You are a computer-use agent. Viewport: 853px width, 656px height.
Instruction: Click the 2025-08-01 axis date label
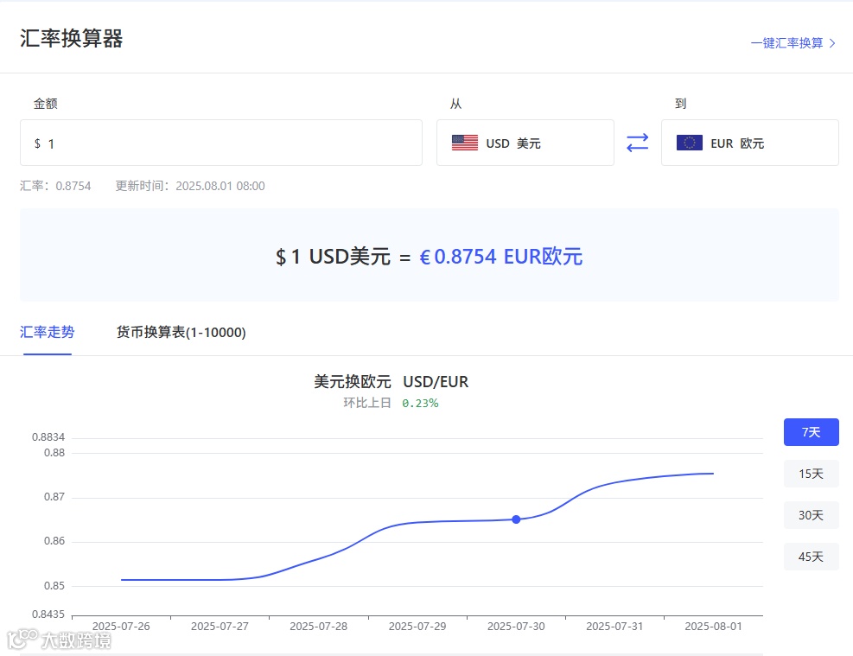(713, 626)
